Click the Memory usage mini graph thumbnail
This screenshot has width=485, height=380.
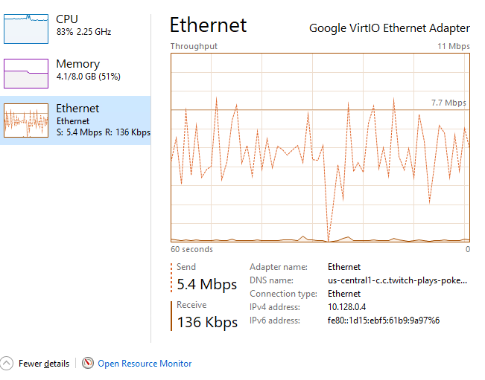pos(26,74)
